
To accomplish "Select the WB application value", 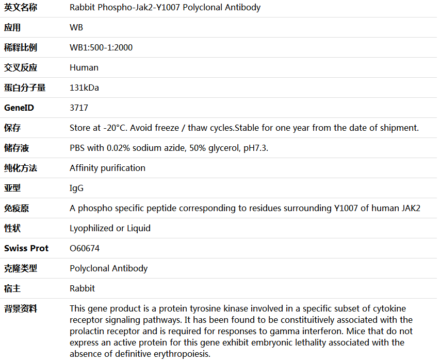I will pos(76,27).
